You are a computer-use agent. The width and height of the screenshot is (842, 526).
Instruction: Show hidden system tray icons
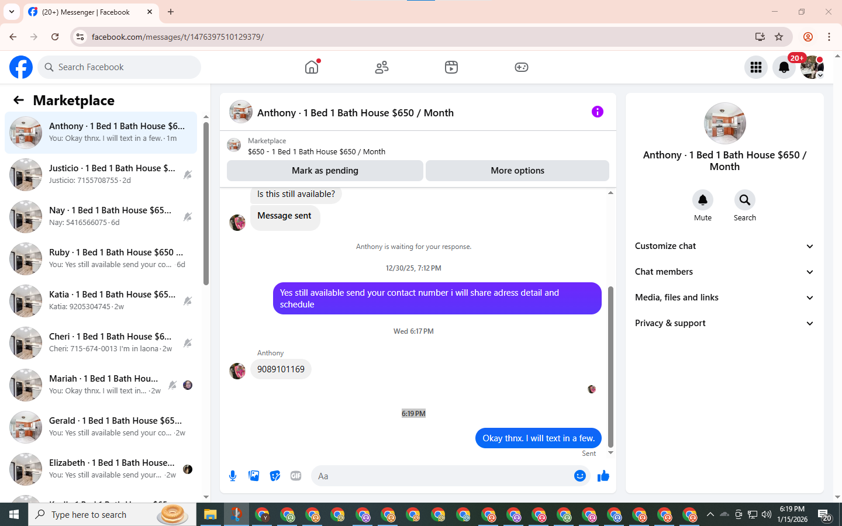pyautogui.click(x=710, y=514)
